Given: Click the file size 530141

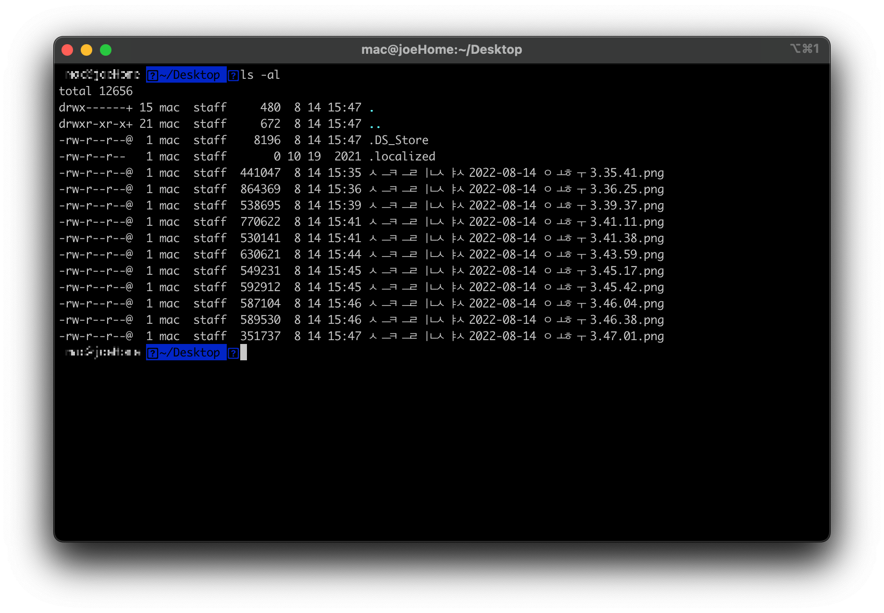Looking at the screenshot, I should click(260, 238).
